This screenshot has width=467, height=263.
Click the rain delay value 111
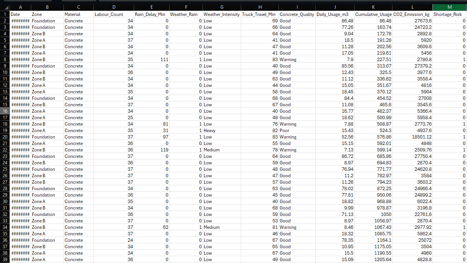pyautogui.click(x=152, y=60)
